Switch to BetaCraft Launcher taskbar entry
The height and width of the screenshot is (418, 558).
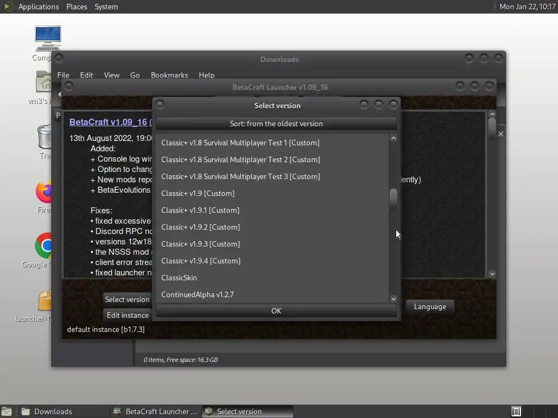click(155, 411)
